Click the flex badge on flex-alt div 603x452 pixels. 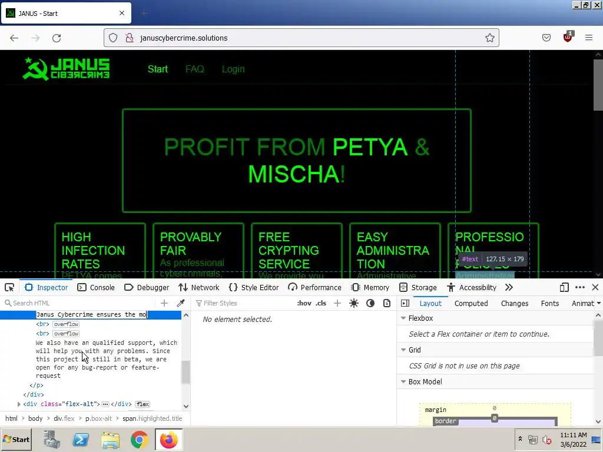[x=143, y=404]
